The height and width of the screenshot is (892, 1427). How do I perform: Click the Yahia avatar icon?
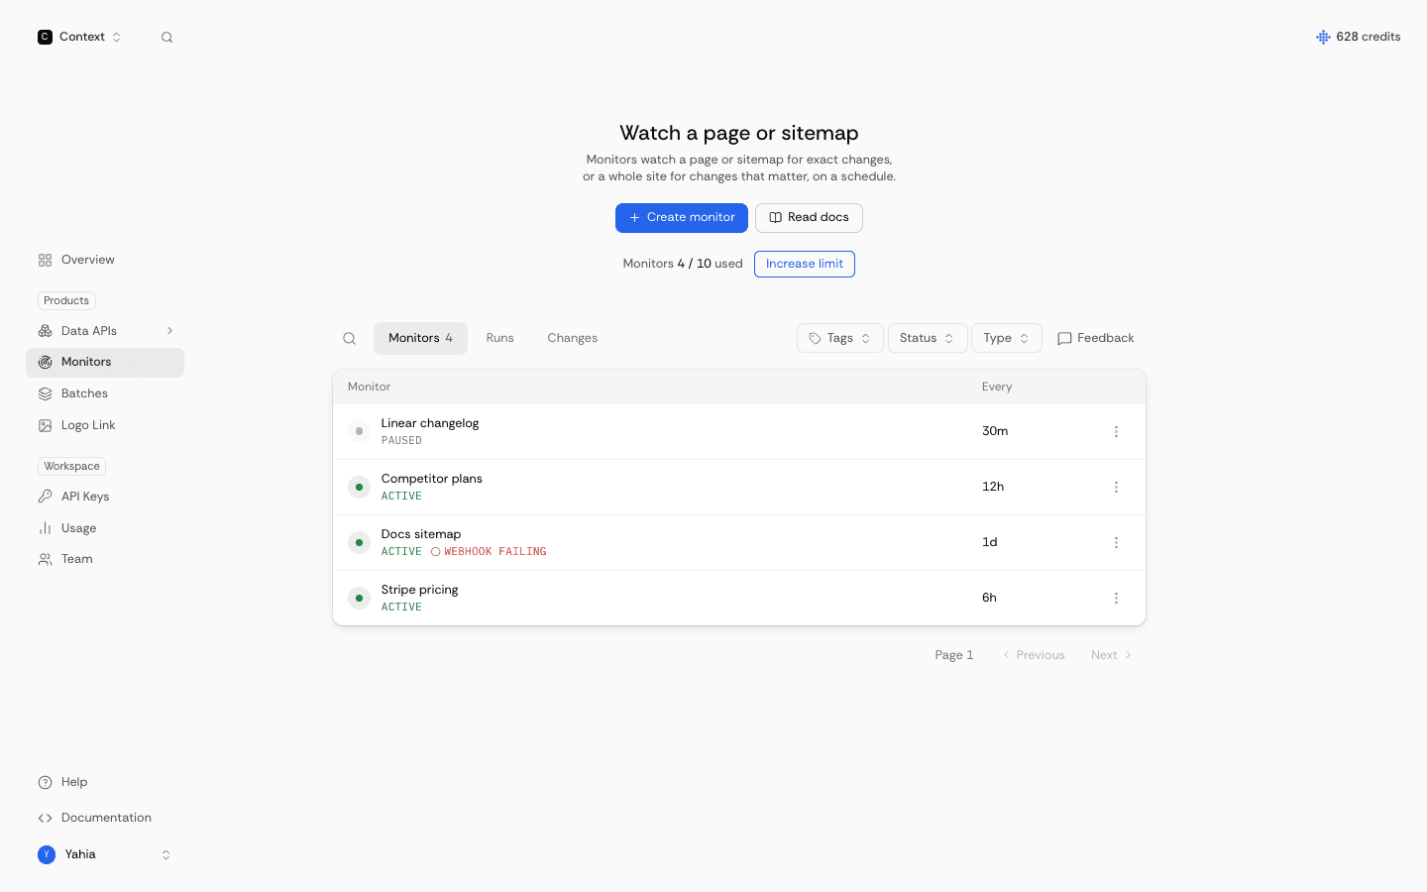click(x=47, y=854)
